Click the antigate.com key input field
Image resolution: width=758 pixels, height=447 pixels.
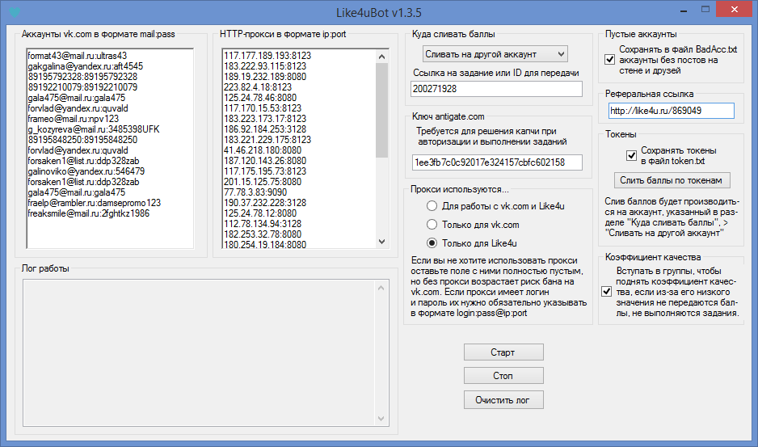[x=498, y=162]
